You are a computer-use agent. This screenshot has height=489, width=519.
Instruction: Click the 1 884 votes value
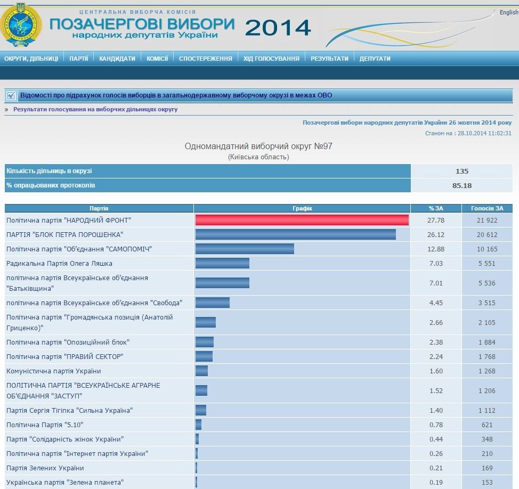tap(487, 342)
